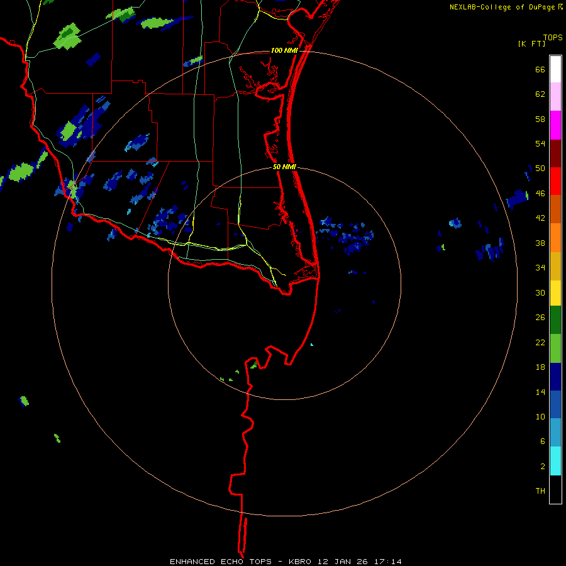Pick the dark red (maroon) legend swatch
Screen dimensions: 566x566
click(555, 153)
